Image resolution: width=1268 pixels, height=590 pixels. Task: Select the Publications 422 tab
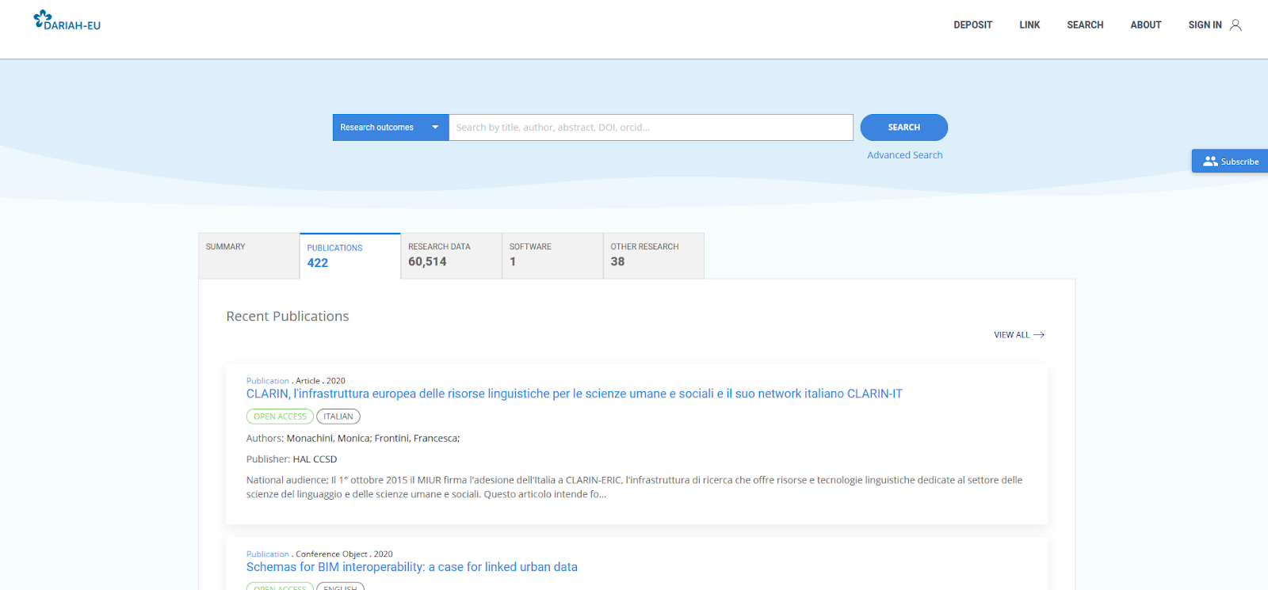coord(350,256)
